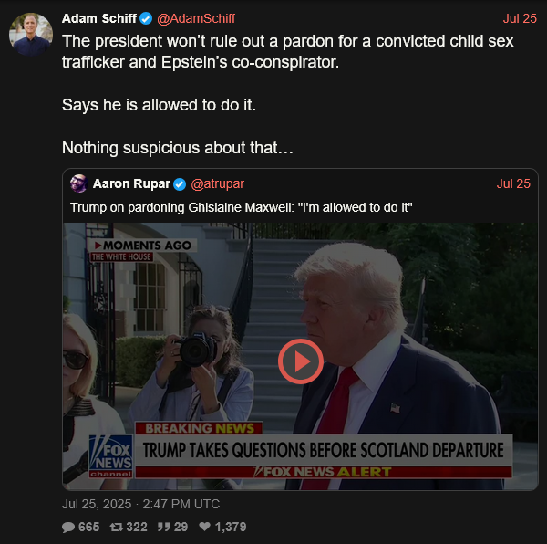Viewport: 547px width, 544px height.
Task: Click Aaron Rupar's verified checkmark
Action: coord(180,184)
